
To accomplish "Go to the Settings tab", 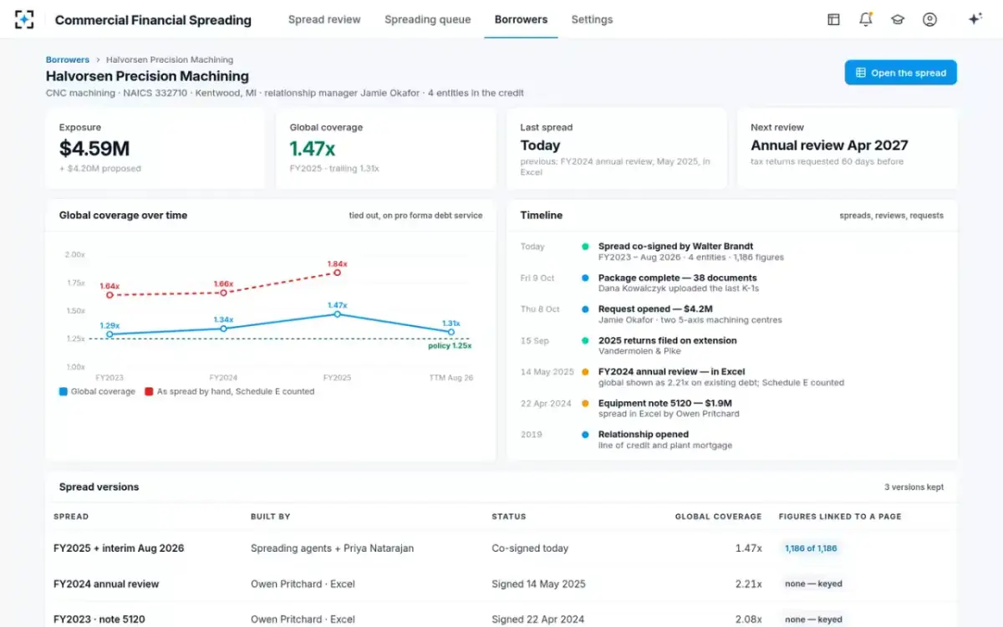I will 592,19.
